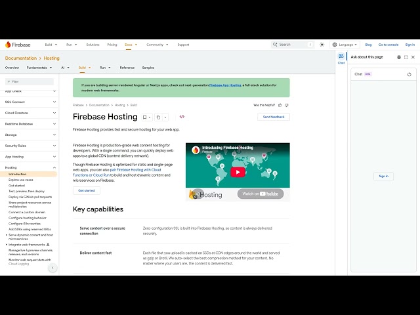Screen dimensions: 420x315
Task: Click the thumbs down icon
Action: click(x=287, y=105)
